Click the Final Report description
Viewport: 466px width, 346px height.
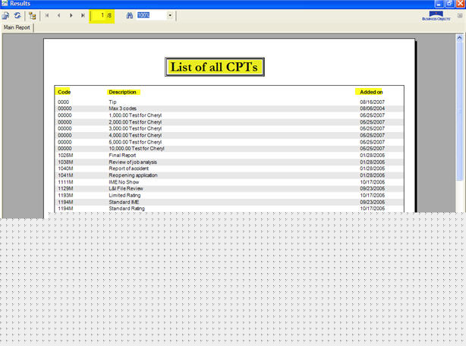tap(122, 156)
